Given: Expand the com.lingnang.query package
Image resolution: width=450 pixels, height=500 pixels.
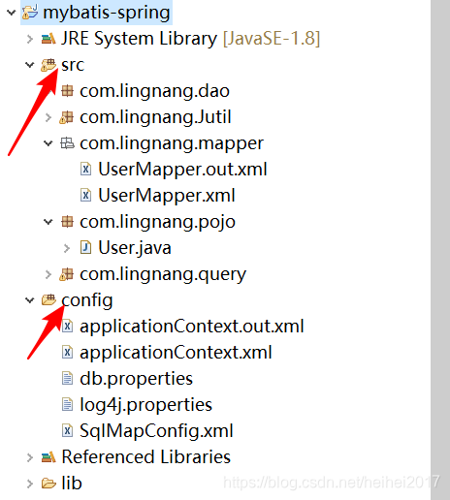Looking at the screenshot, I should [48, 274].
